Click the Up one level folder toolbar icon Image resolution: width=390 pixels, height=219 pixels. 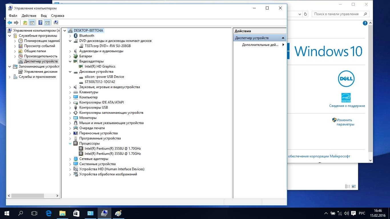(x=25, y=23)
